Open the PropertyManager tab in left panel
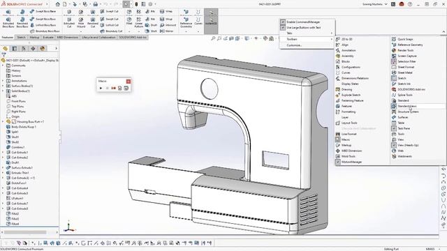447x251 pixels. [x=14, y=49]
